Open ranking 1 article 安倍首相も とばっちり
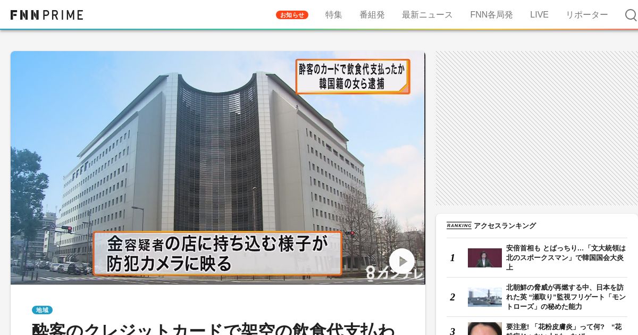638x335 pixels. (x=566, y=258)
